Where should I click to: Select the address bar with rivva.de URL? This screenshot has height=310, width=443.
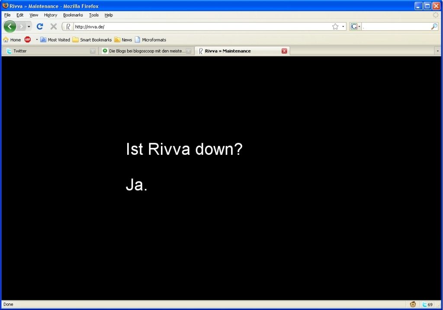202,26
